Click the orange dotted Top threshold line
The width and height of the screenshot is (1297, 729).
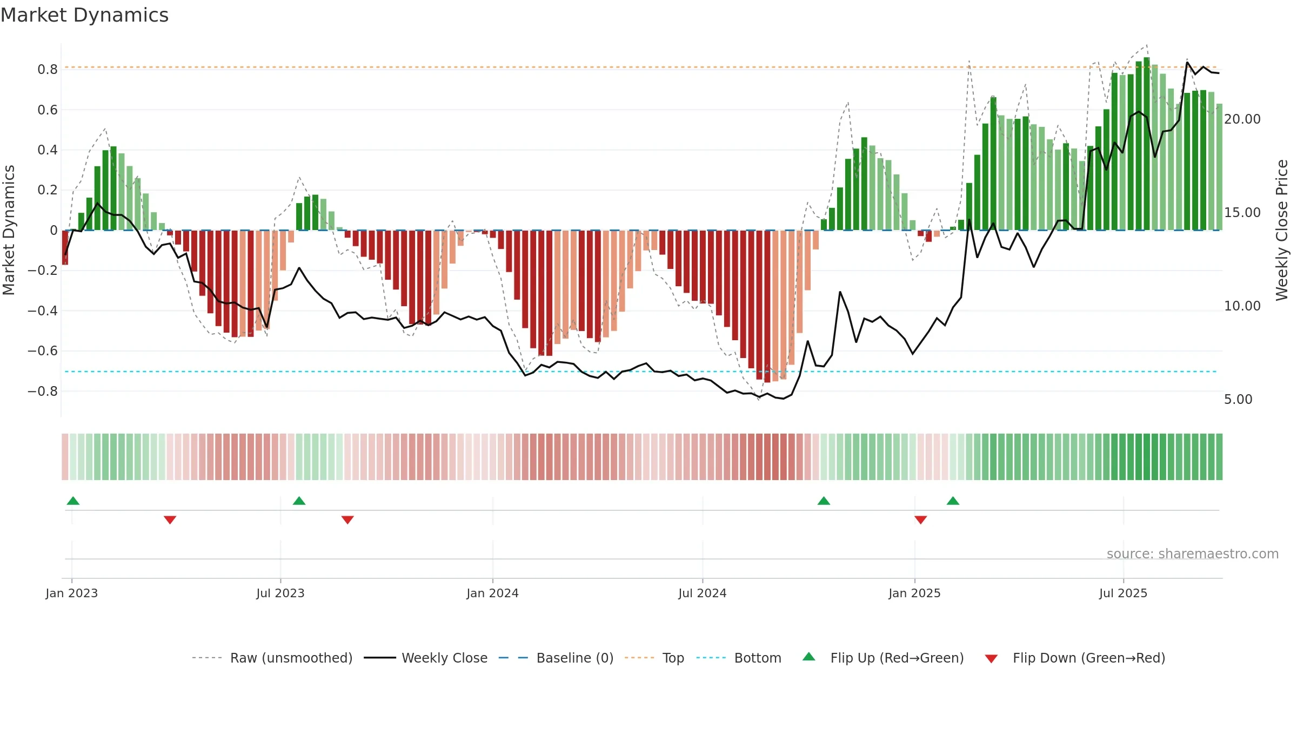click(641, 67)
